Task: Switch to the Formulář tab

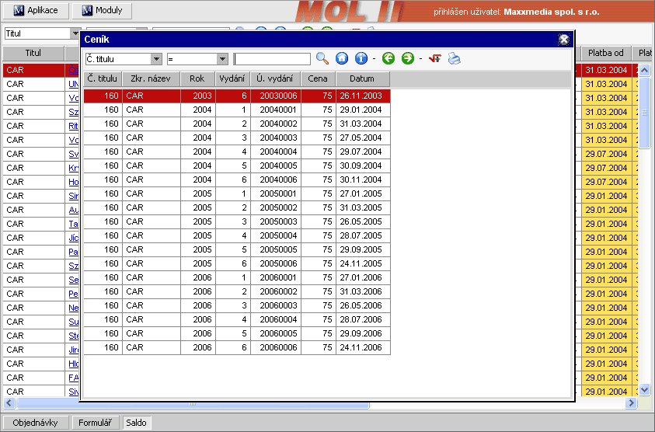Action: pyautogui.click(x=96, y=423)
